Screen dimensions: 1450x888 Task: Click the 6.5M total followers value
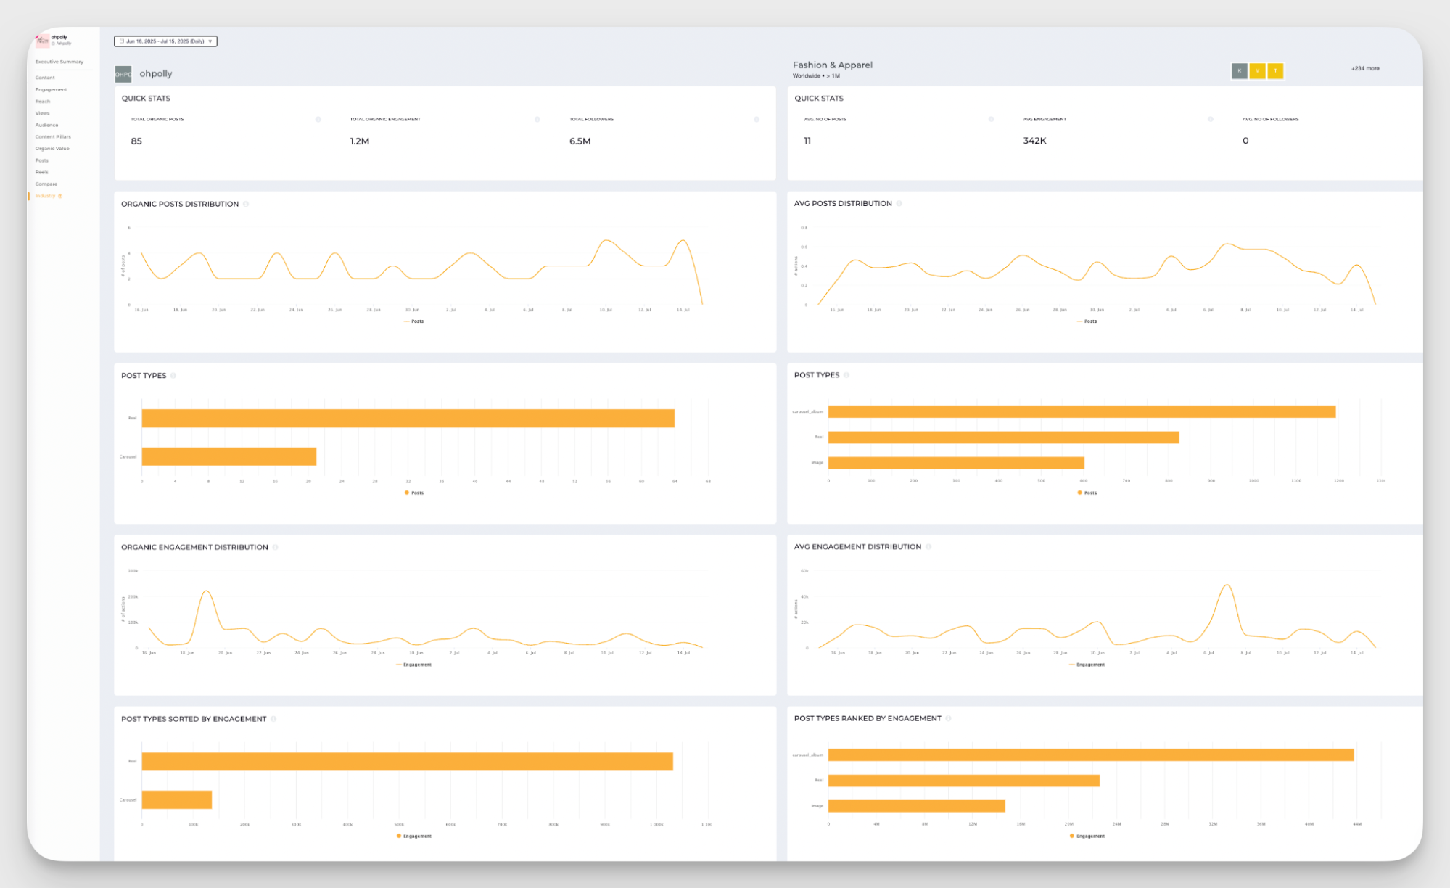[580, 141]
